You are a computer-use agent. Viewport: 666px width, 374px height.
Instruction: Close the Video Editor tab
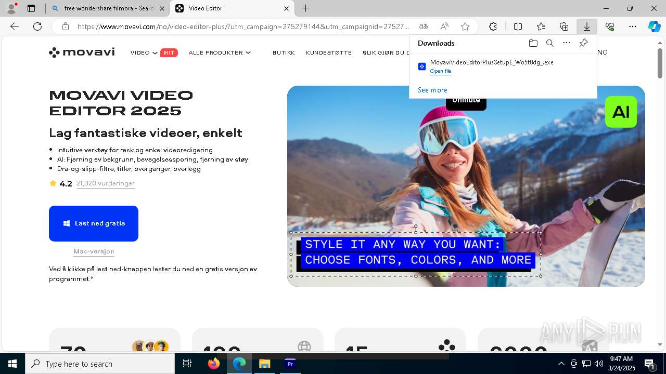click(286, 8)
